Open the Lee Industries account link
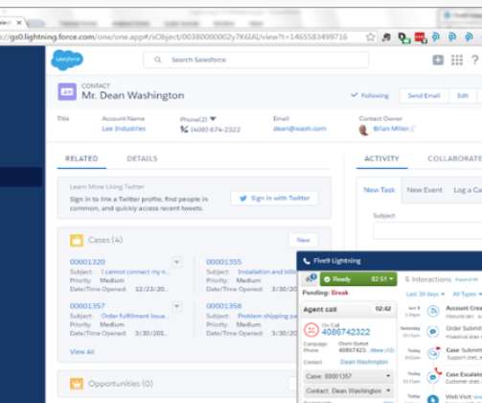The width and height of the screenshot is (482, 403). pos(124,129)
